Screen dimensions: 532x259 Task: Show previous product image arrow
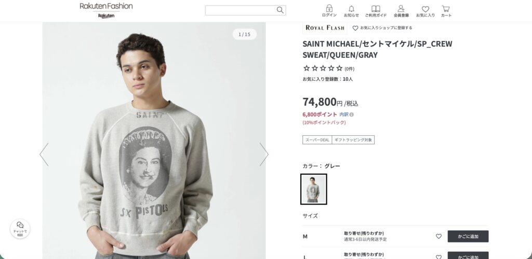[x=44, y=154]
